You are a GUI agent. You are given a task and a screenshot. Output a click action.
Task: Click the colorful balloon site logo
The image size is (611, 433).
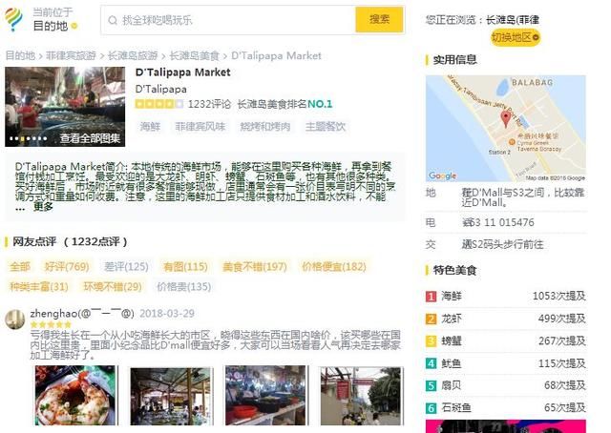[x=13, y=19]
